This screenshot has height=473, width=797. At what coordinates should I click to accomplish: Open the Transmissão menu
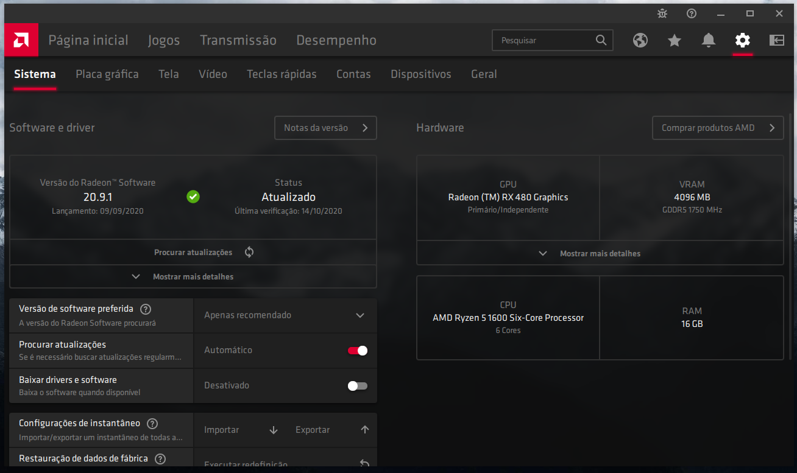[x=238, y=40]
